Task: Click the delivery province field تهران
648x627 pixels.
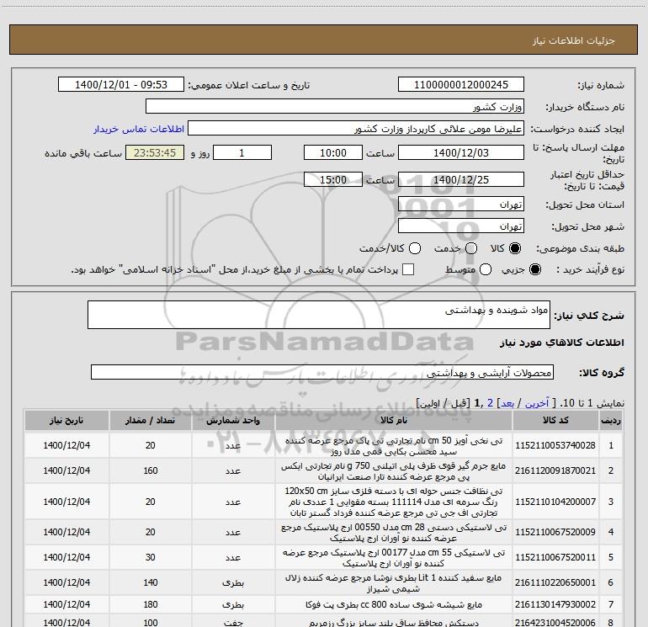Action: pyautogui.click(x=461, y=204)
